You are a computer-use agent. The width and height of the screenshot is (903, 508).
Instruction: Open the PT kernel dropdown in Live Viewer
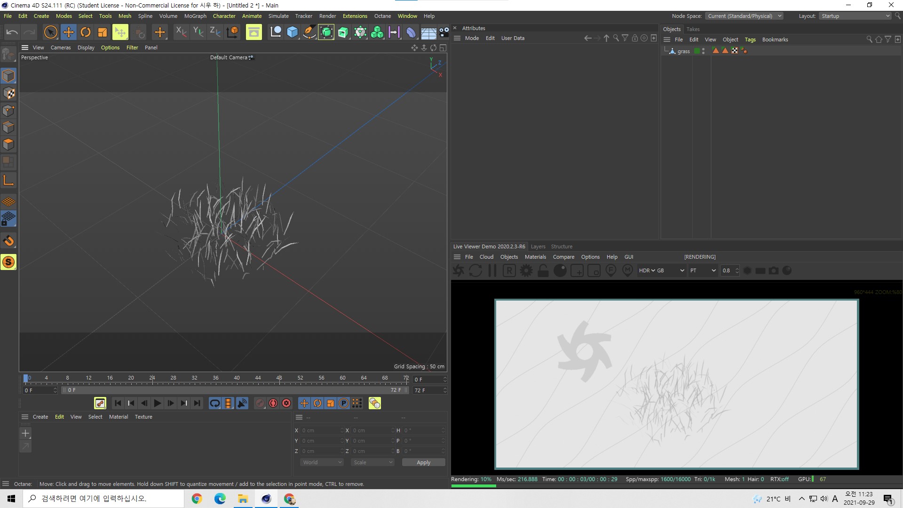[x=703, y=270]
